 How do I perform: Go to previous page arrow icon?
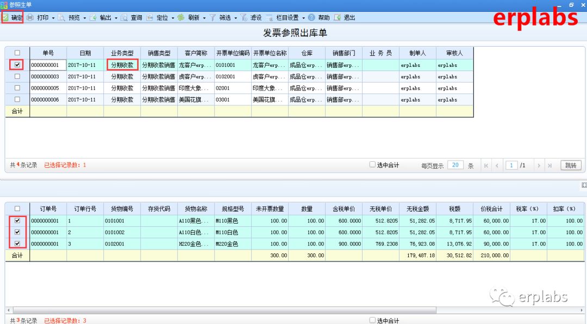tap(497, 166)
